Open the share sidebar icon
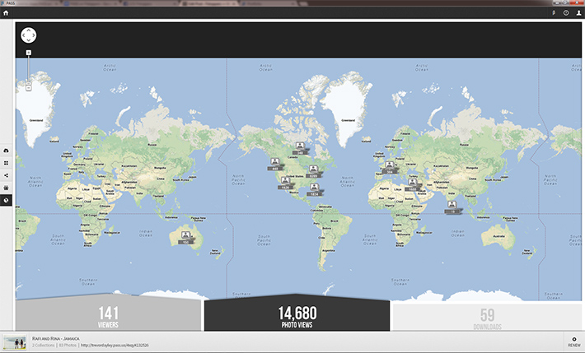This screenshot has width=585, height=353. click(6, 175)
